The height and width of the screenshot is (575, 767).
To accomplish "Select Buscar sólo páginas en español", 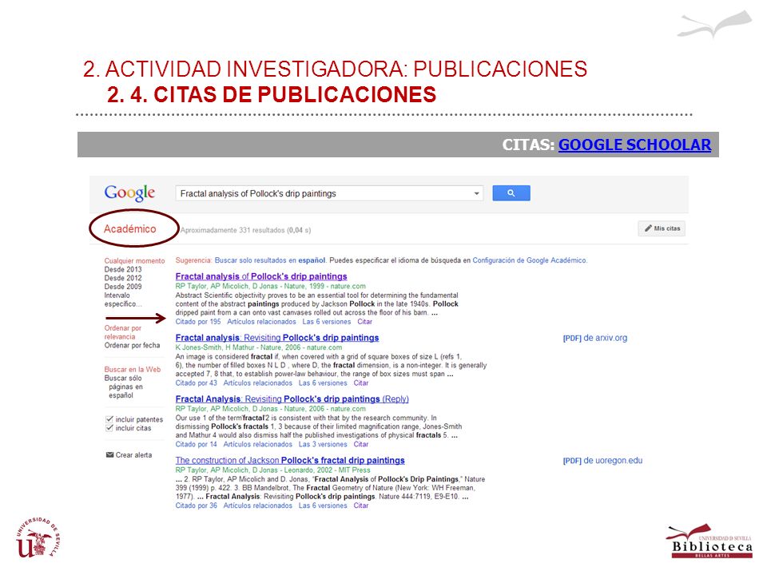I will (x=125, y=387).
